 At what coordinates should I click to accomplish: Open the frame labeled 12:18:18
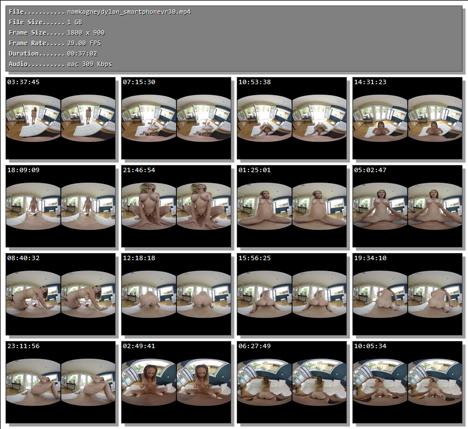pyautogui.click(x=176, y=294)
